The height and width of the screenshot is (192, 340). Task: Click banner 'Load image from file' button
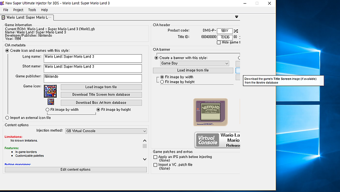pyautogui.click(x=193, y=70)
